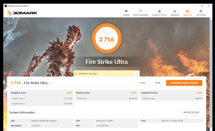Click the Combined score value 1 303
The height and width of the screenshot is (131, 215).
tap(199, 93)
